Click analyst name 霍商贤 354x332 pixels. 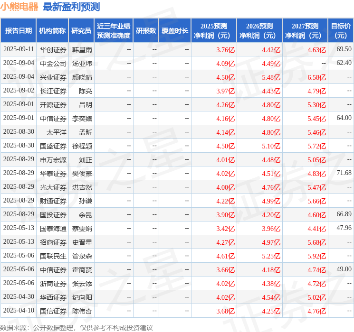(x=82, y=270)
